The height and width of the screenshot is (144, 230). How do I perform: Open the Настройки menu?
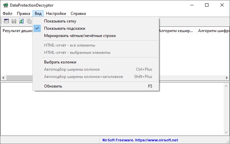click(56, 14)
